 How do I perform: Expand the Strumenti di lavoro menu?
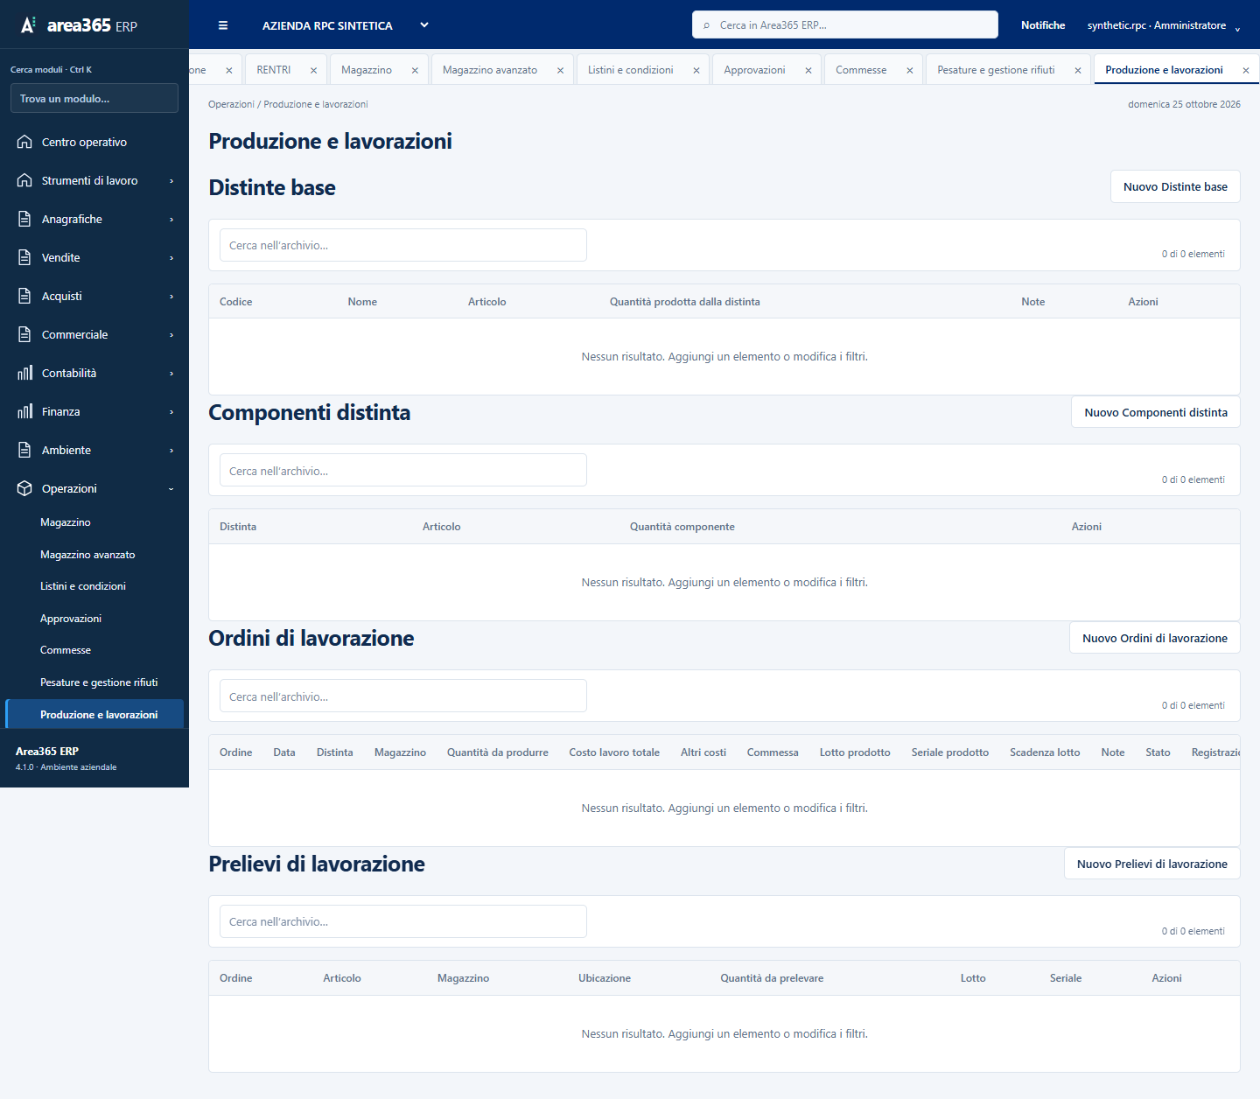(x=94, y=180)
